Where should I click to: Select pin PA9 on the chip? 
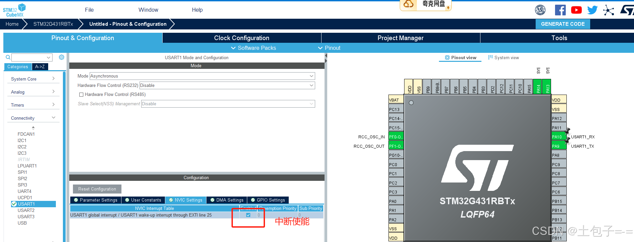pyautogui.click(x=559, y=146)
